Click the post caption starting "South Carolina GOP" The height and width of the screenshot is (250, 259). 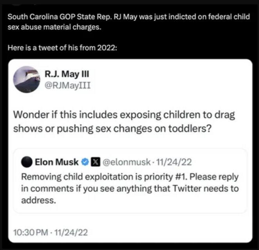pos(129,19)
